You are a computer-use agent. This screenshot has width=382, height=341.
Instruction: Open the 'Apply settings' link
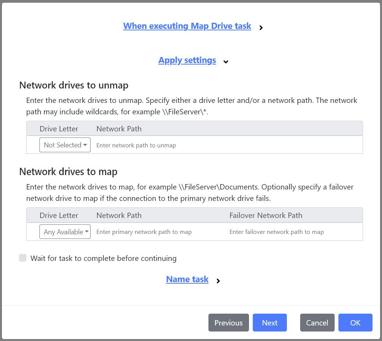[x=187, y=60]
